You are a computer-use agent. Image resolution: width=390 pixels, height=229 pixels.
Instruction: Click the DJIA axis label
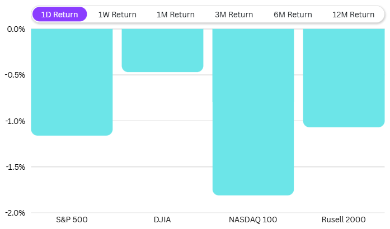(x=162, y=220)
